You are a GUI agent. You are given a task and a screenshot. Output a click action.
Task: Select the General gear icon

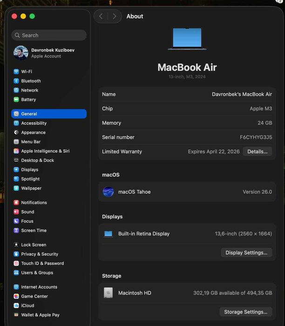click(x=16, y=114)
